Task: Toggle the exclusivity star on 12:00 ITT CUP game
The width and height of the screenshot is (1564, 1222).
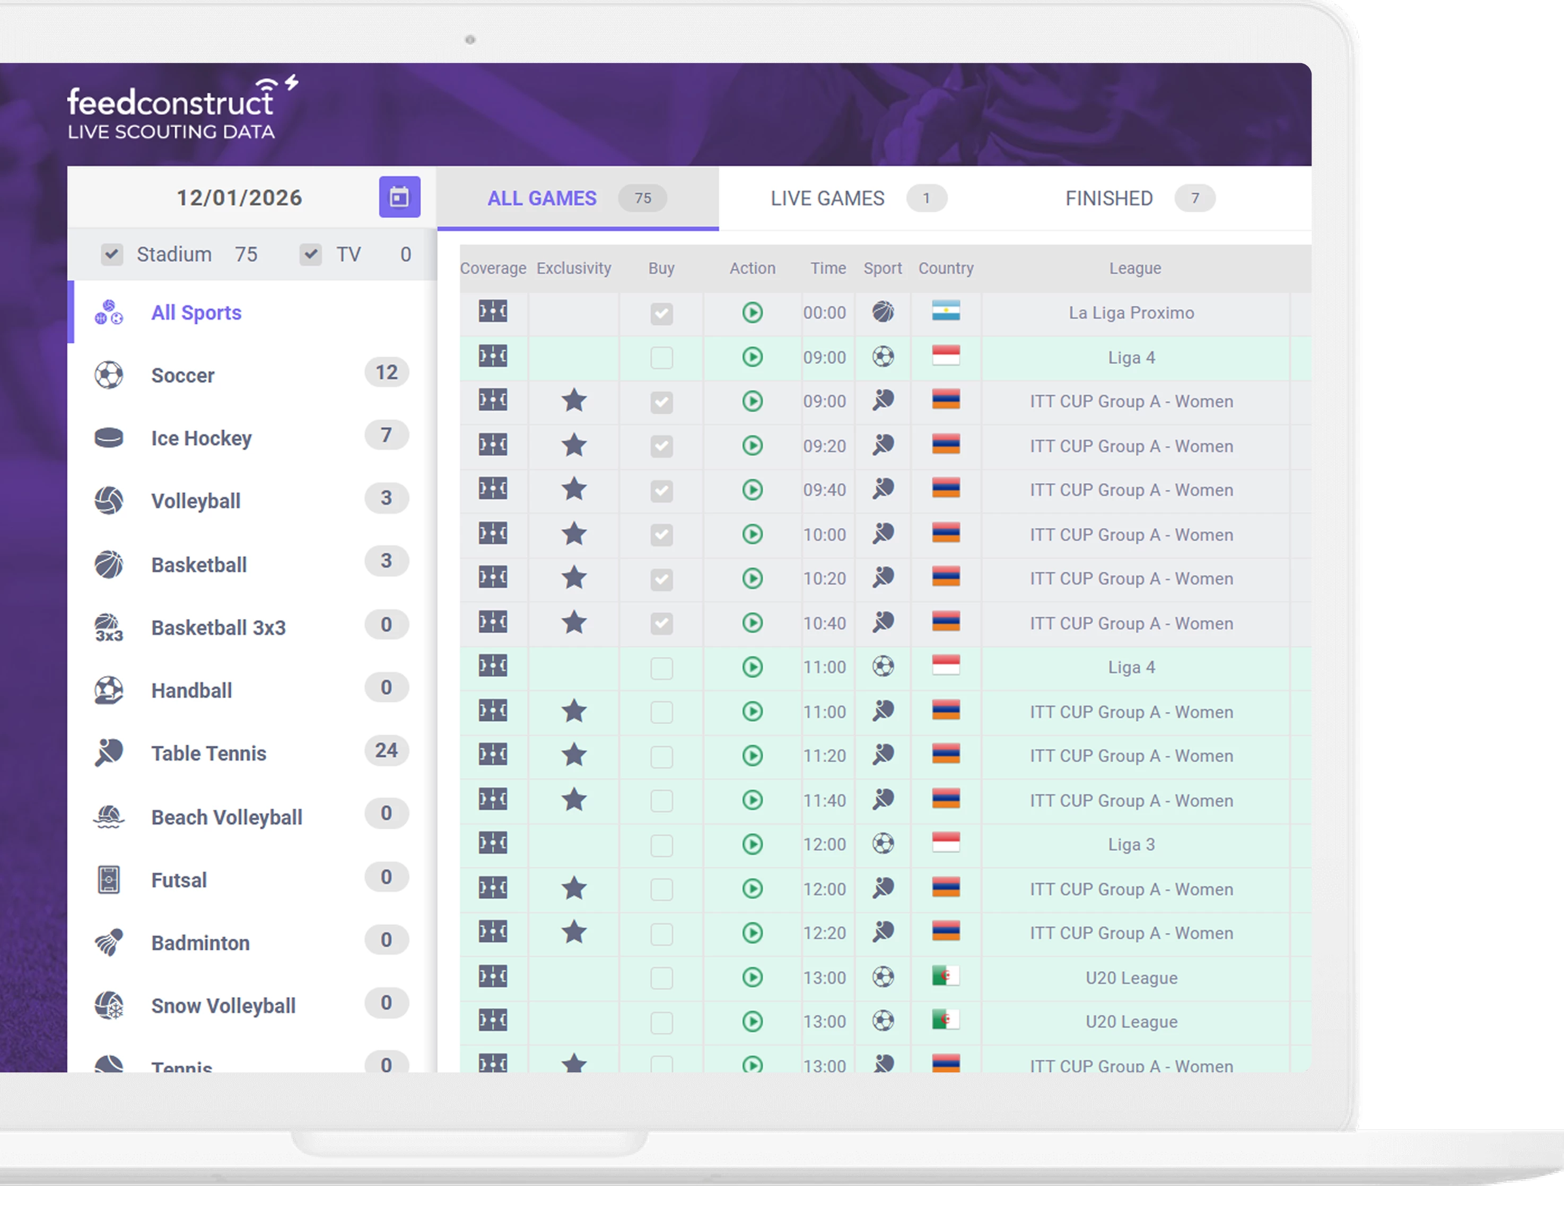Action: click(x=574, y=889)
